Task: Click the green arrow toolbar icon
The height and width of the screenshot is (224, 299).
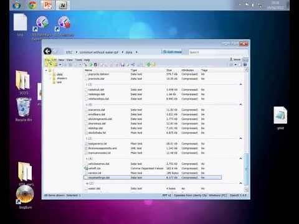Action: (148, 65)
